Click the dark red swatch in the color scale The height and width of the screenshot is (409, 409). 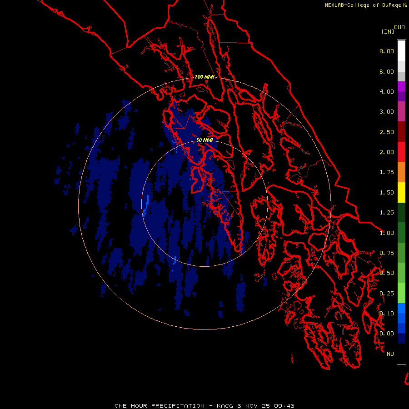401,132
